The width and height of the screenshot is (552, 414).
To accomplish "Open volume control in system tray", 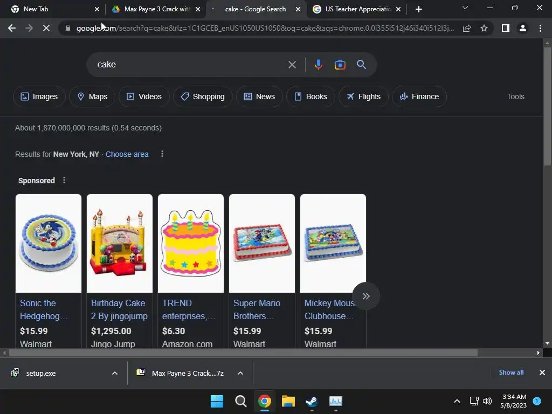I will [x=487, y=401].
